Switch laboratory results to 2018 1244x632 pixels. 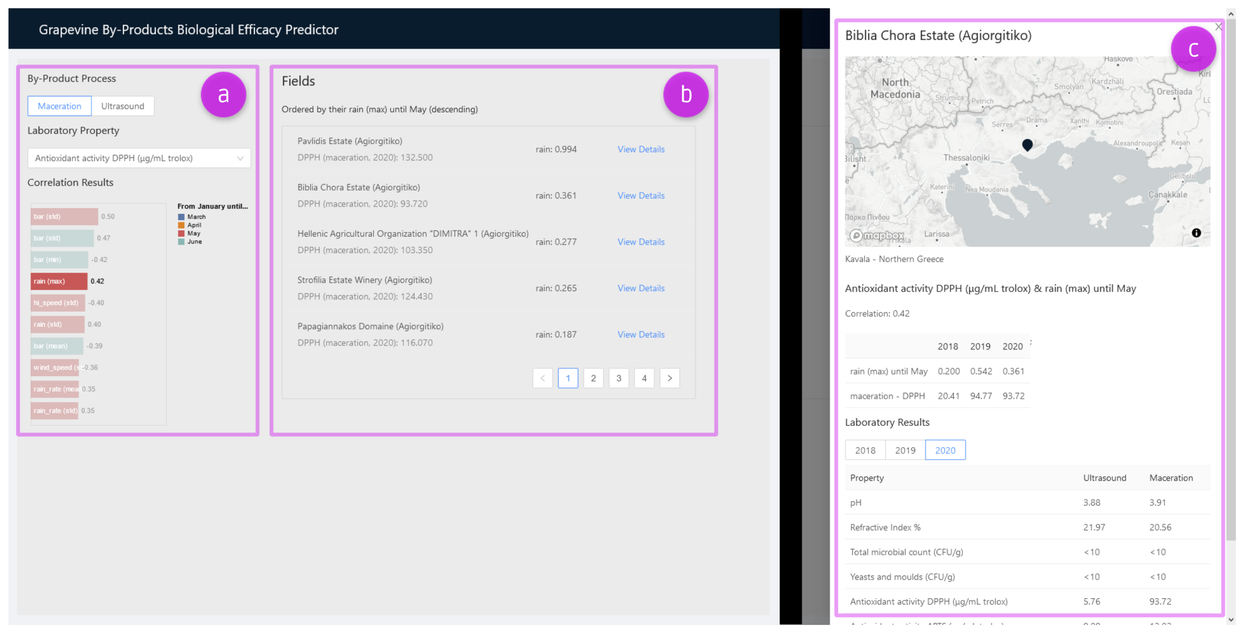[865, 450]
